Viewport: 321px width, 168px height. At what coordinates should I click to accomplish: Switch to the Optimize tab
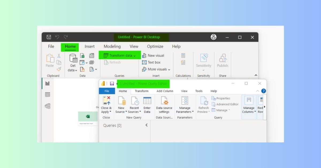coord(155,46)
